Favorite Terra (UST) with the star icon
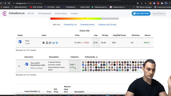The image size is (171, 96). [x=19, y=66]
